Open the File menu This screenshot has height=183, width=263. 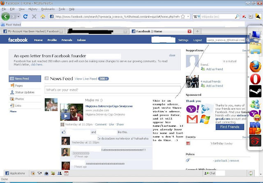point(4,9)
